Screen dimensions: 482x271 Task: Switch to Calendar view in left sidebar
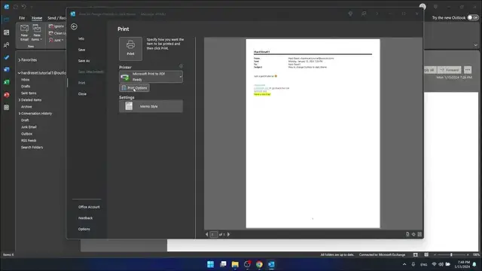tap(7, 32)
